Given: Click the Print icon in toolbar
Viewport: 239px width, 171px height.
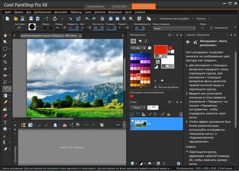Looking at the screenshot, I should (x=54, y=18).
